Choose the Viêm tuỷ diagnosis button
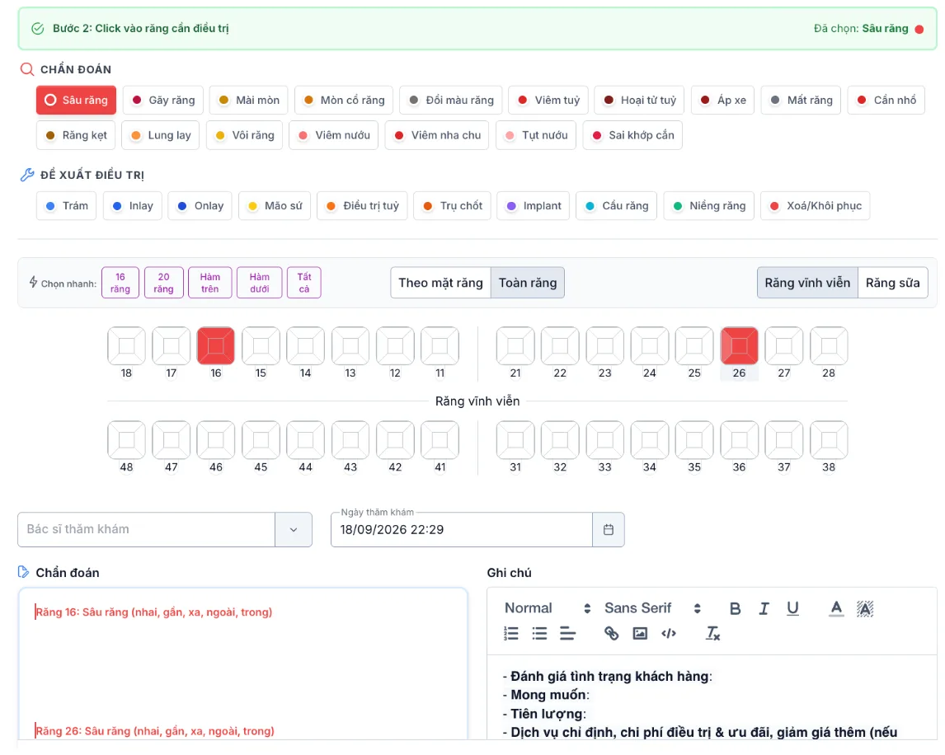The image size is (945, 755). coord(548,100)
